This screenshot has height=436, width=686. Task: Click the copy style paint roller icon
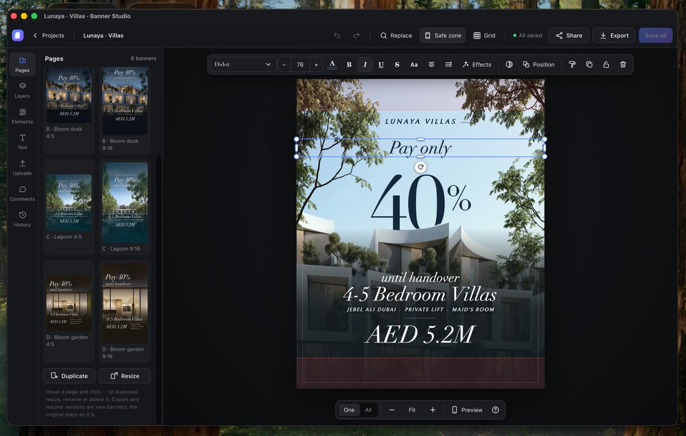tap(572, 64)
